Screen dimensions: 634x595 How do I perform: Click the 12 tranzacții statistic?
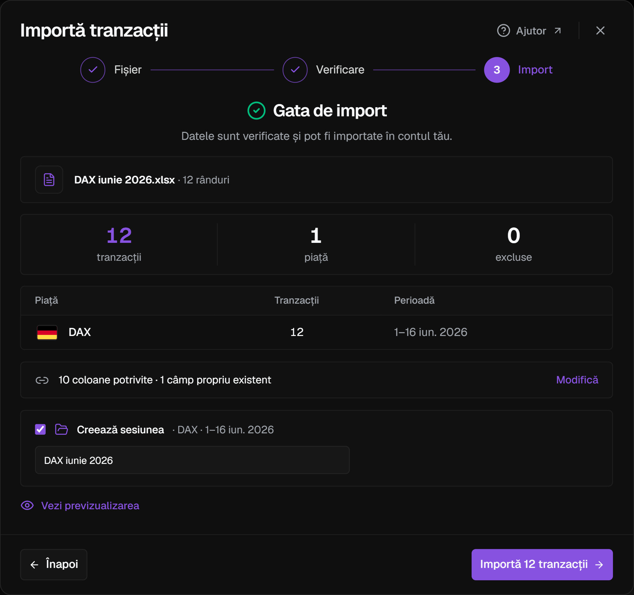click(119, 244)
